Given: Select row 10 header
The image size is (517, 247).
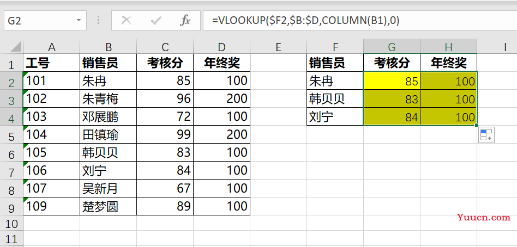Looking at the screenshot, I should tap(11, 224).
